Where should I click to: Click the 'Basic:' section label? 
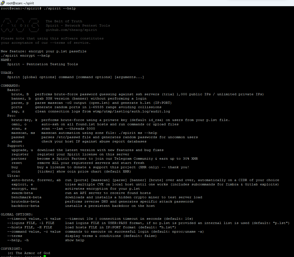coord(13,90)
